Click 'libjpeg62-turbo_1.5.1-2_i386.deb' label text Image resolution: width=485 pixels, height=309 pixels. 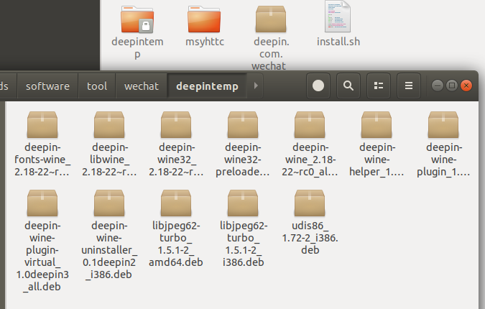[x=244, y=244]
